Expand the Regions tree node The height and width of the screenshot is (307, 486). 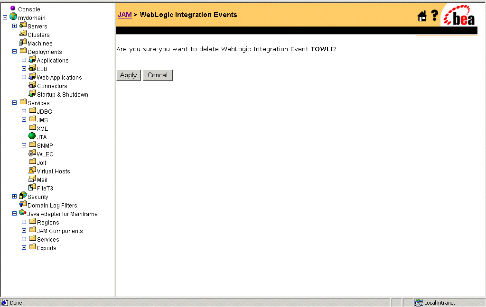coord(24,222)
